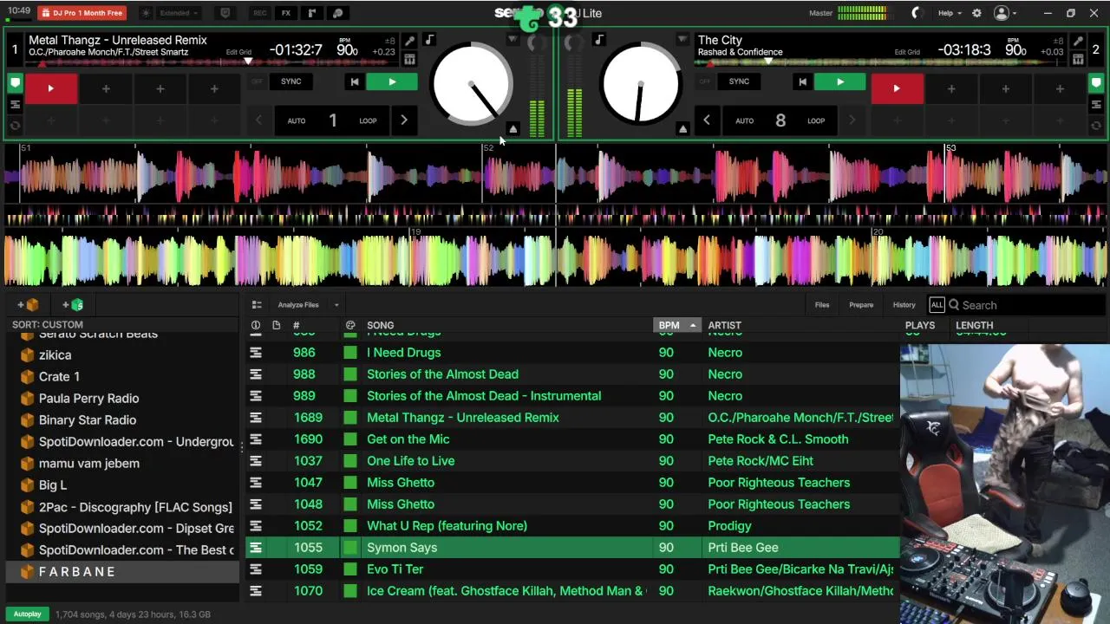Sort library by LENGTH column
The height and width of the screenshot is (624, 1110).
click(974, 326)
